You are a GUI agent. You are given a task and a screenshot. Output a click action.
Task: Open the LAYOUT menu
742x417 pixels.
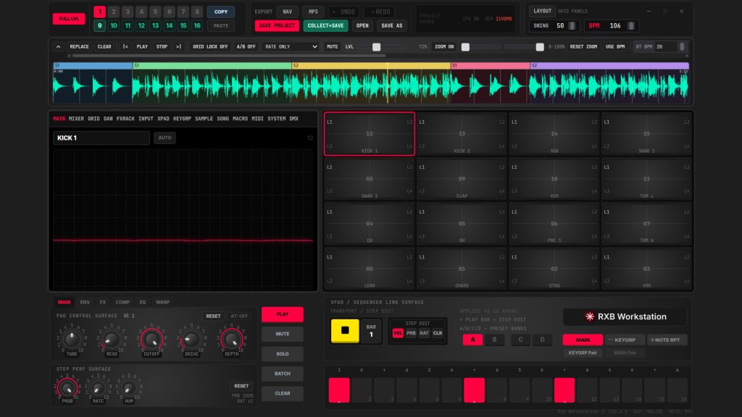542,11
